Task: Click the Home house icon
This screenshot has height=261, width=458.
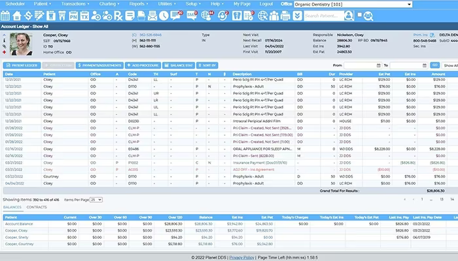Action: (x=16, y=16)
